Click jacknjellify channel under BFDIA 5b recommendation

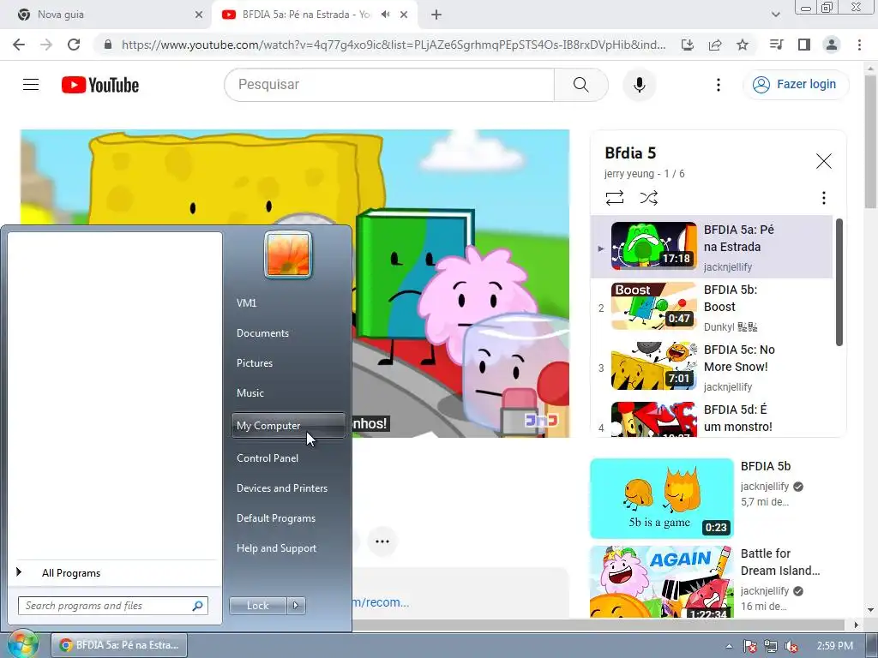(x=764, y=487)
